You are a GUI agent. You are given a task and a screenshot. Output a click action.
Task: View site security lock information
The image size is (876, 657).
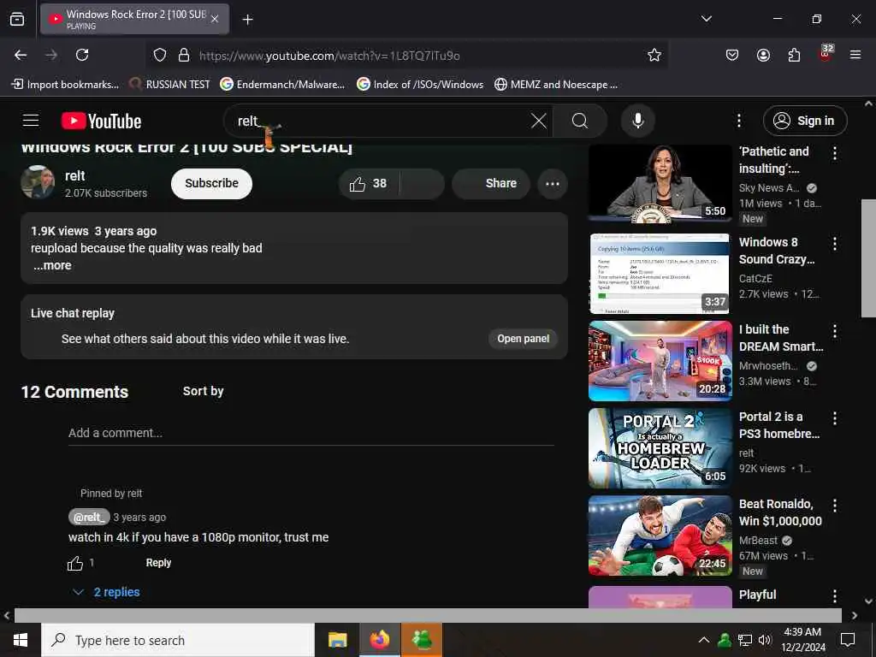click(184, 55)
